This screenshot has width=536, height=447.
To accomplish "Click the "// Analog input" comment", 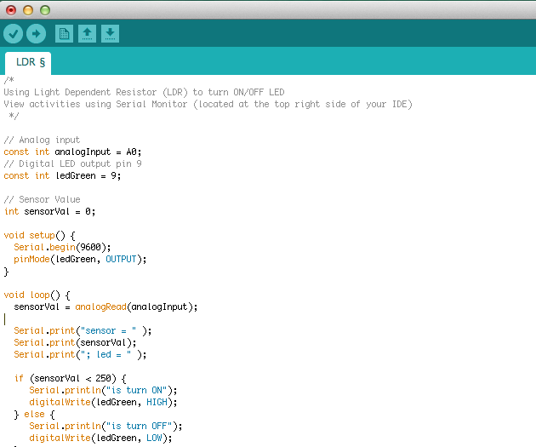I will click(42, 140).
